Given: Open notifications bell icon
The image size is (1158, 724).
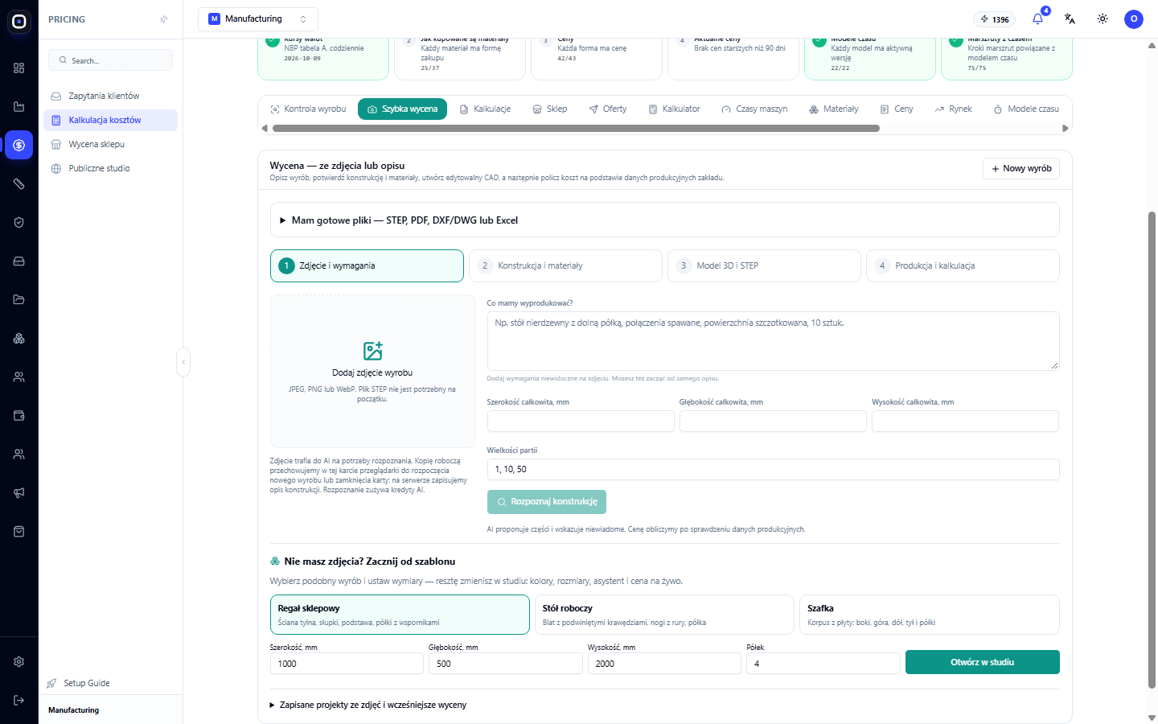Looking at the screenshot, I should [x=1037, y=19].
